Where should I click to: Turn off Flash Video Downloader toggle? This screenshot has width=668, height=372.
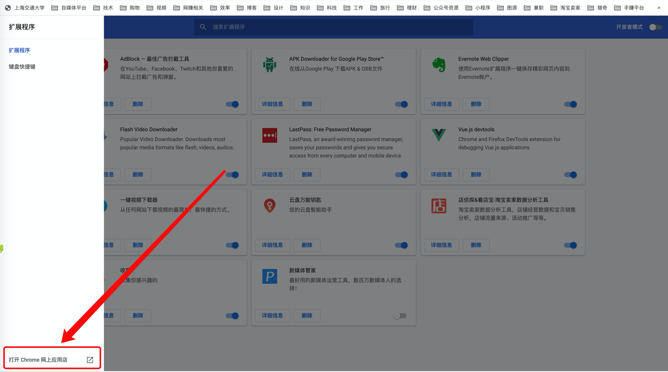click(x=232, y=175)
